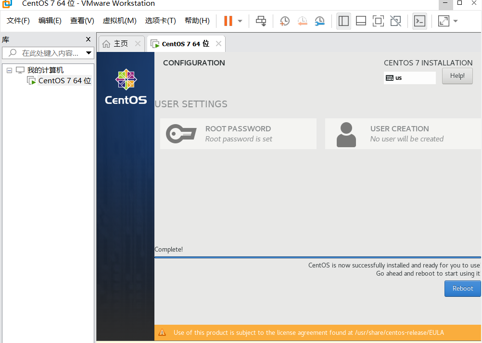The width and height of the screenshot is (482, 343).
Task: Click the running VM icon in library tree
Action: point(31,81)
